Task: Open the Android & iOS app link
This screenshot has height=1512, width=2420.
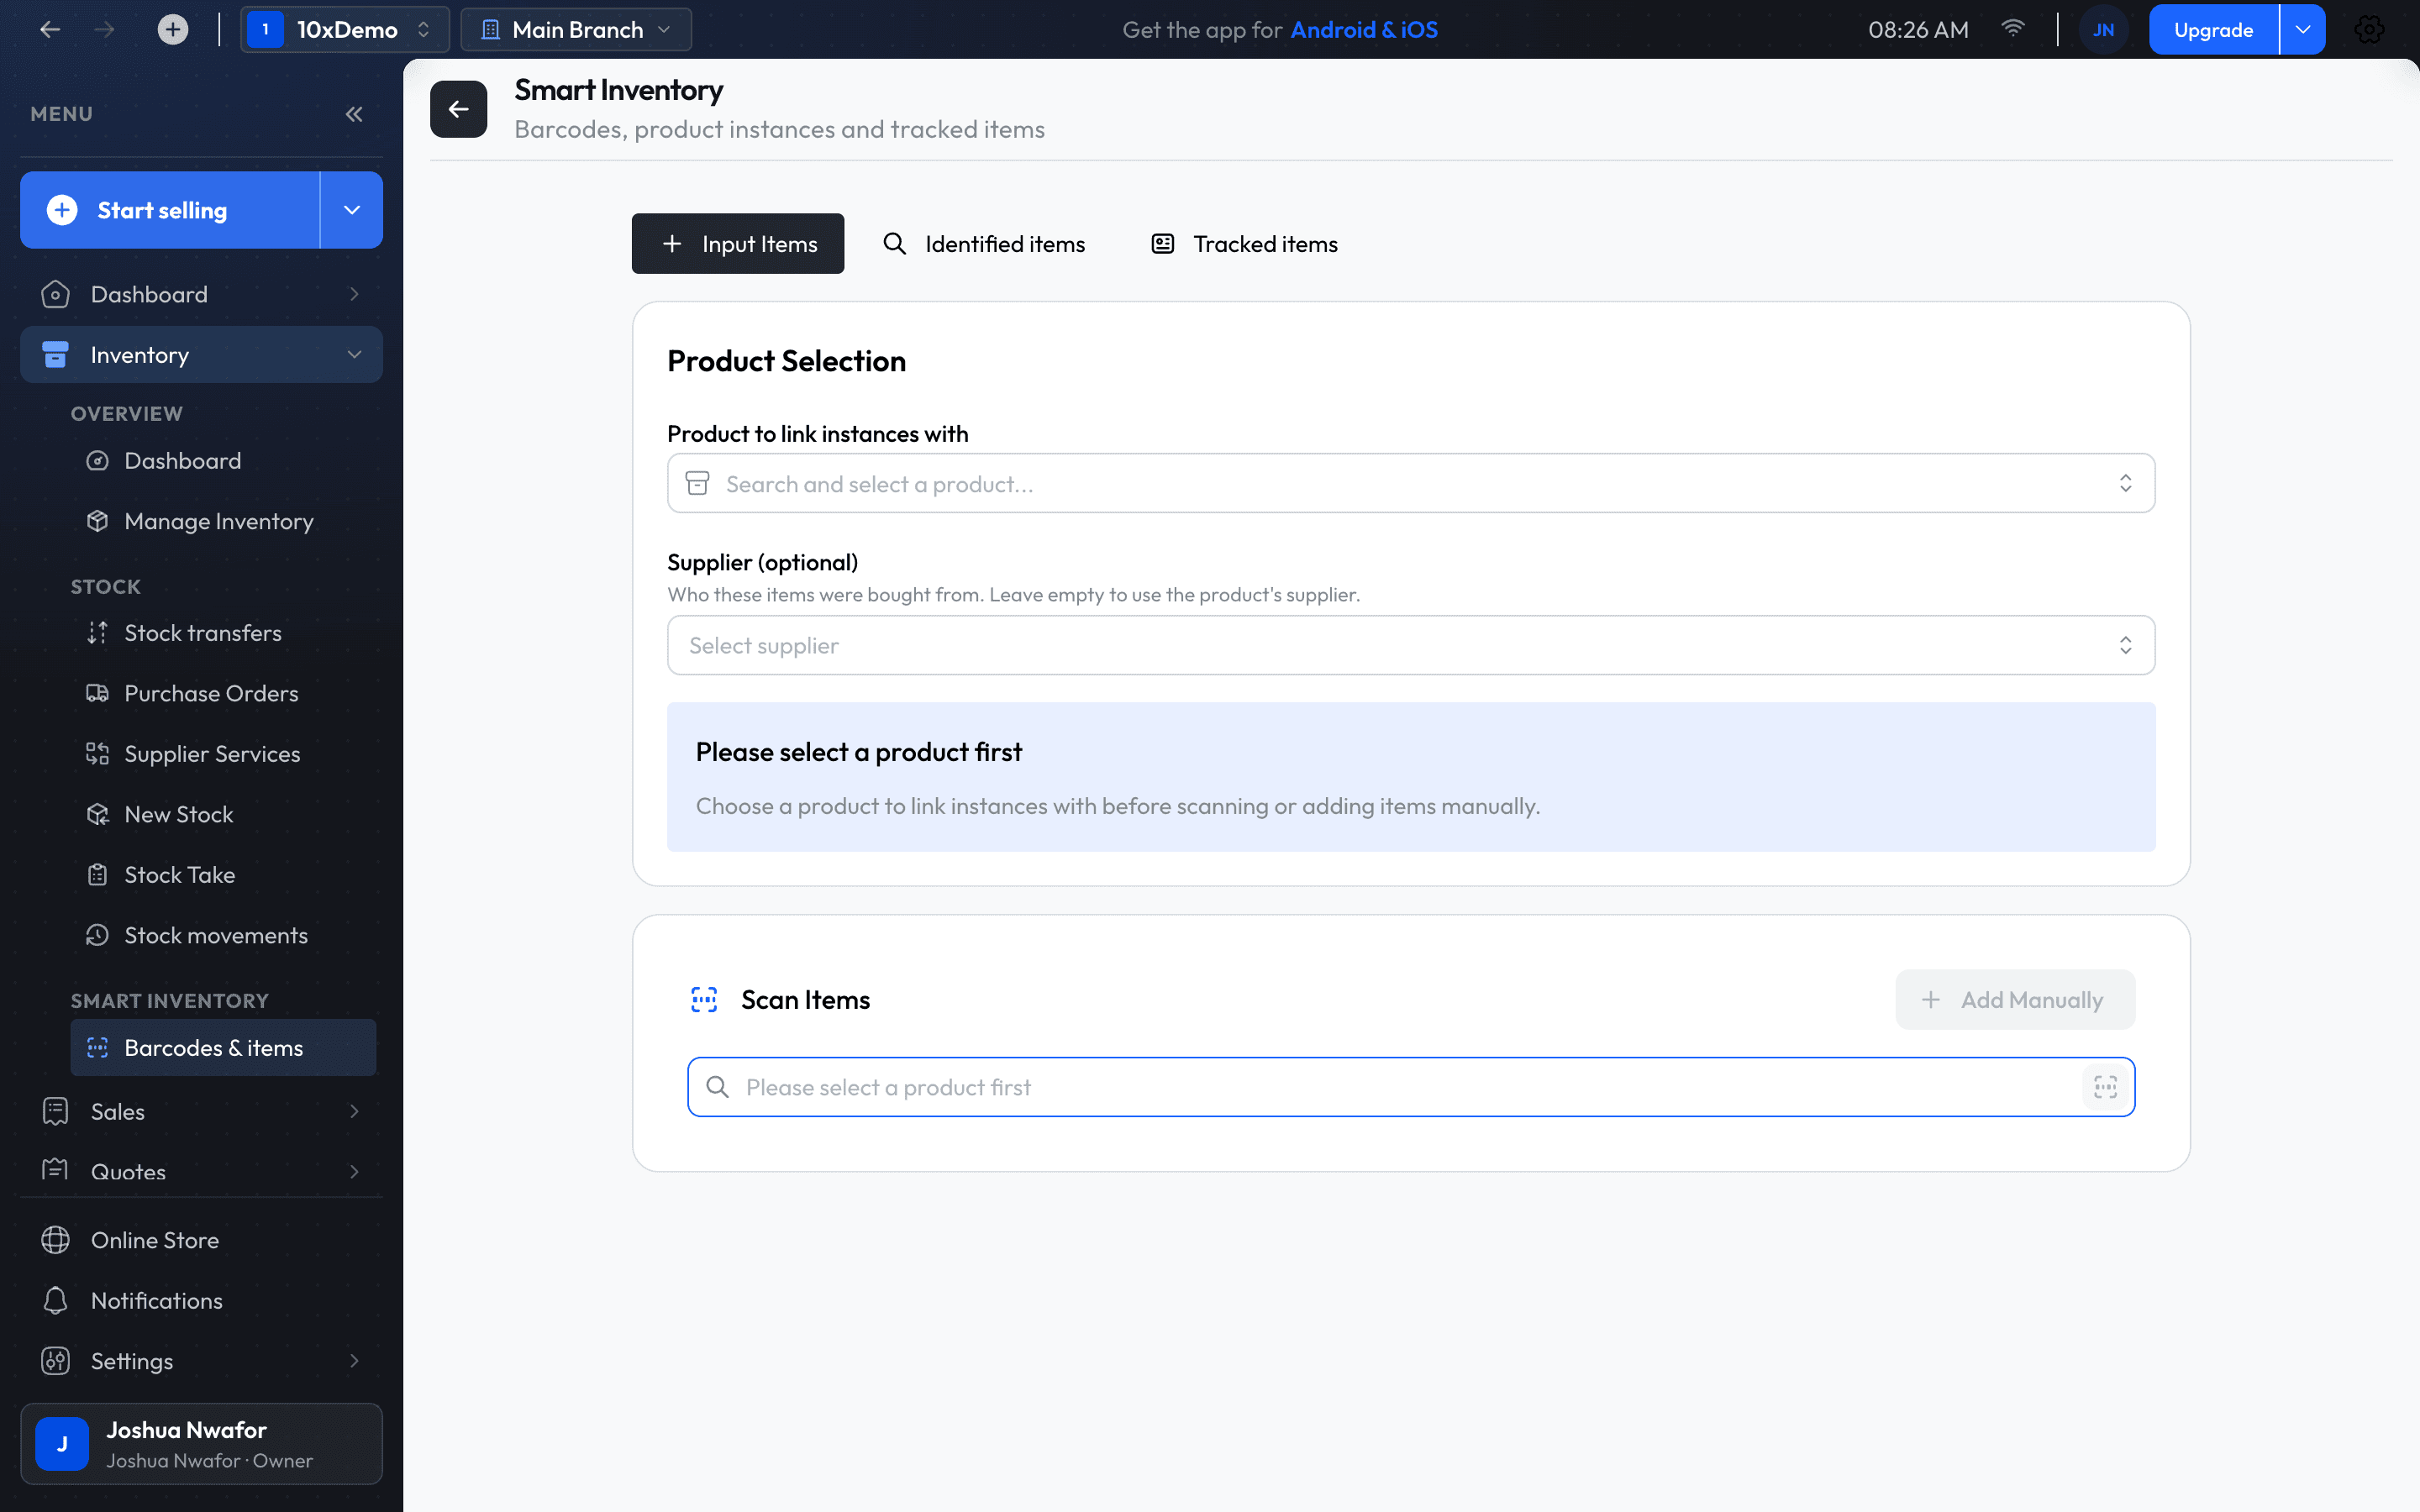Action: [x=1364, y=29]
